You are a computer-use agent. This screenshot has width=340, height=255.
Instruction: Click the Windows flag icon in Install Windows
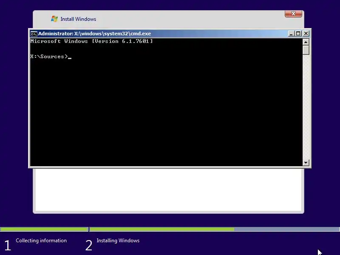point(54,19)
